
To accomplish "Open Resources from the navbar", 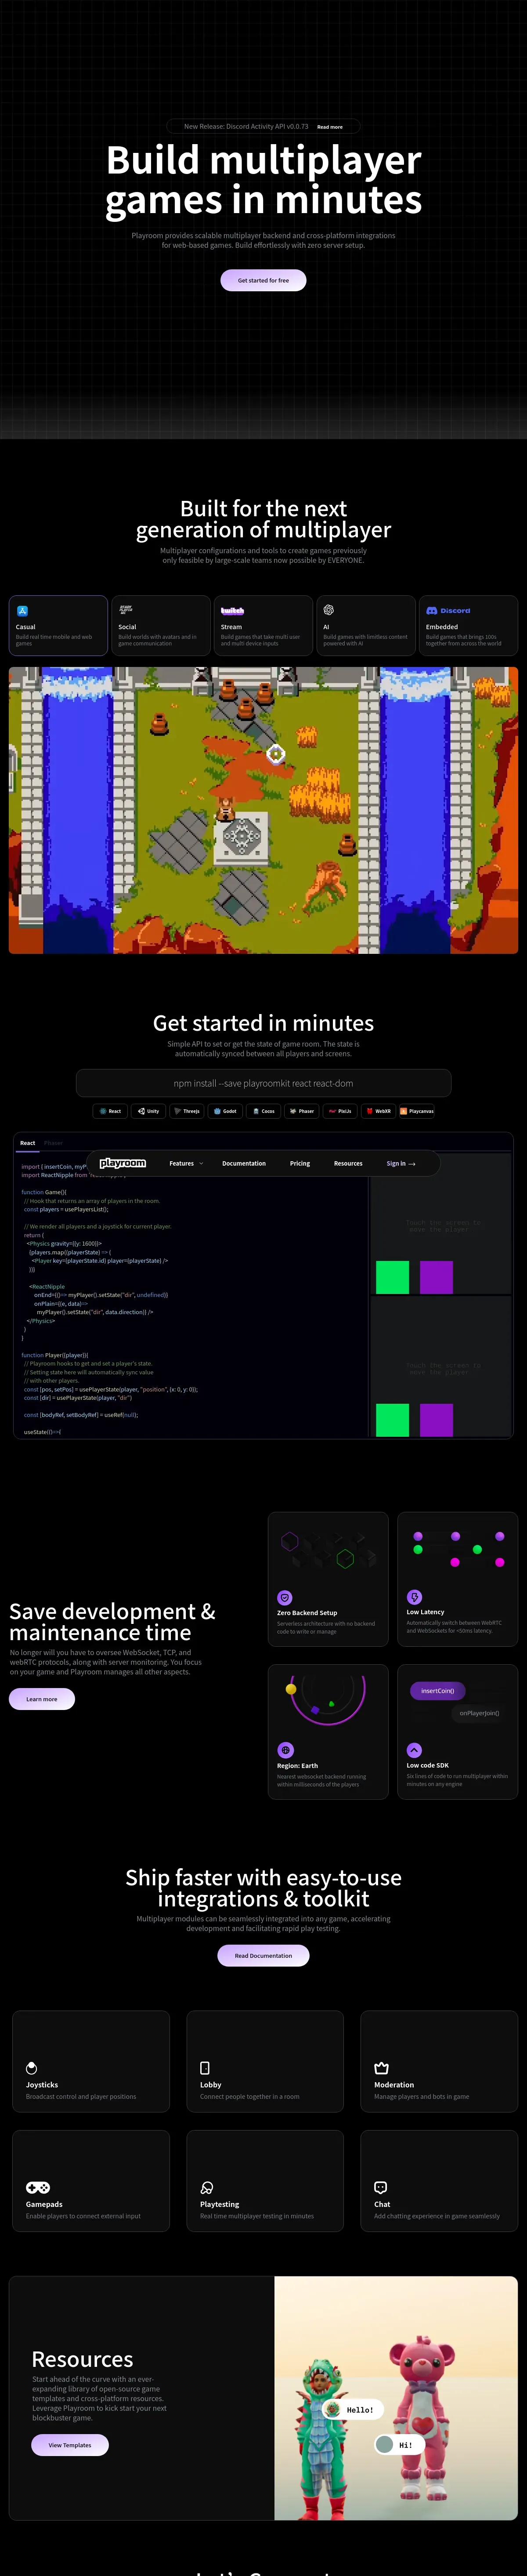I will pyautogui.click(x=348, y=1163).
